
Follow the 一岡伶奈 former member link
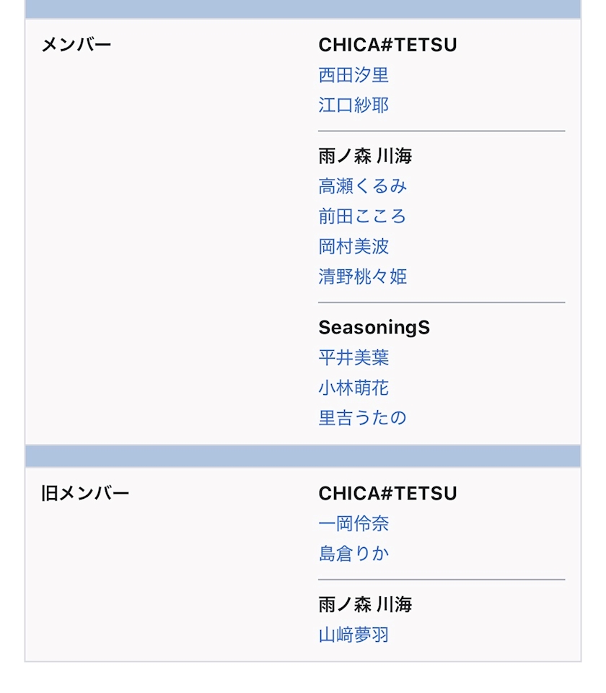[353, 523]
